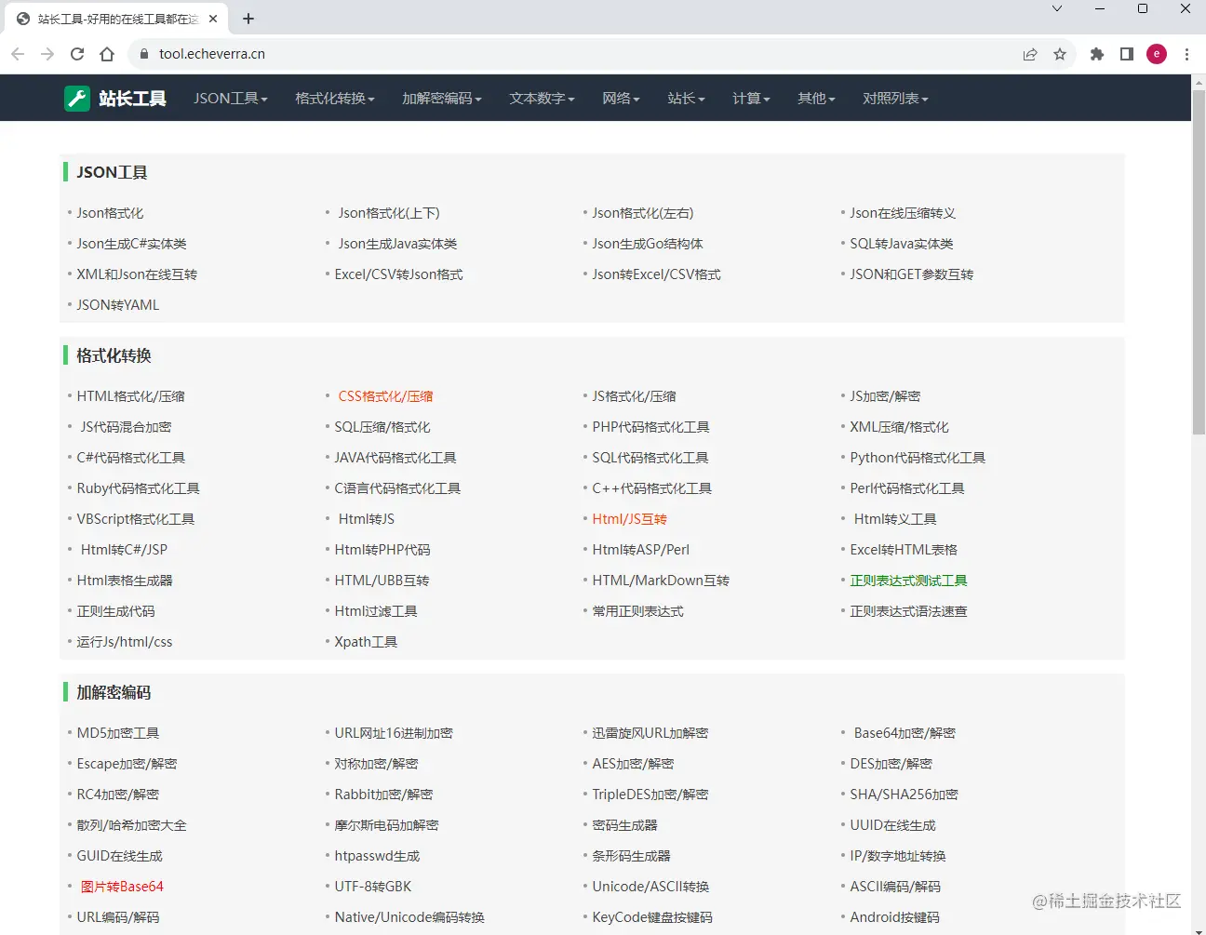Screen dimensions: 1206x935
Task: Expand the 对照列表 dropdown menu
Action: pyautogui.click(x=895, y=98)
